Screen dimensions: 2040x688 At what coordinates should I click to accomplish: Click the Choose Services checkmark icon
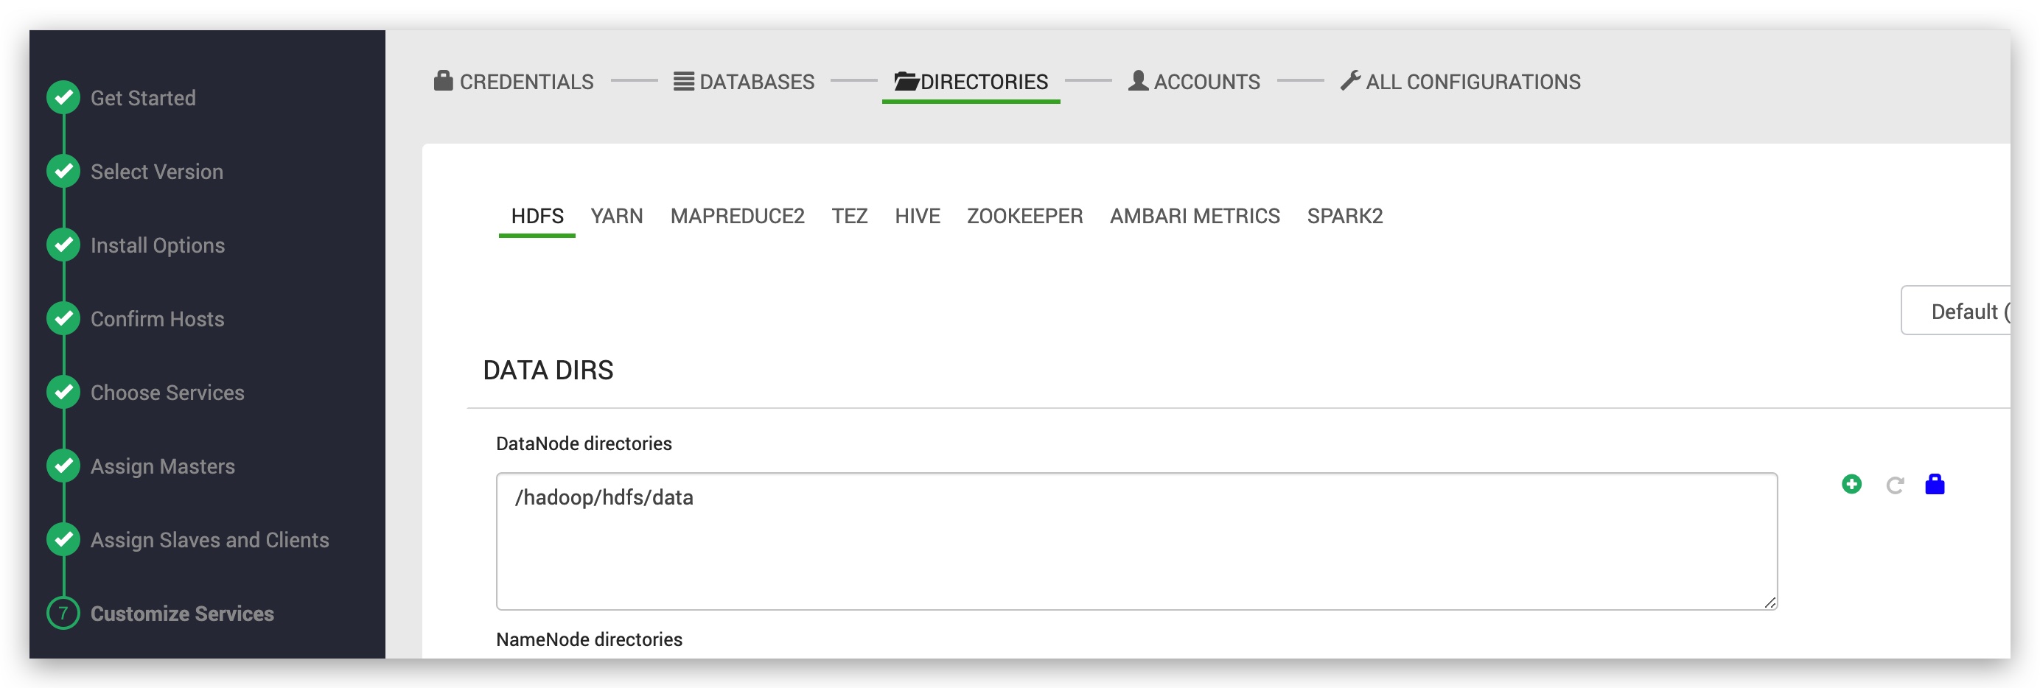click(x=63, y=392)
